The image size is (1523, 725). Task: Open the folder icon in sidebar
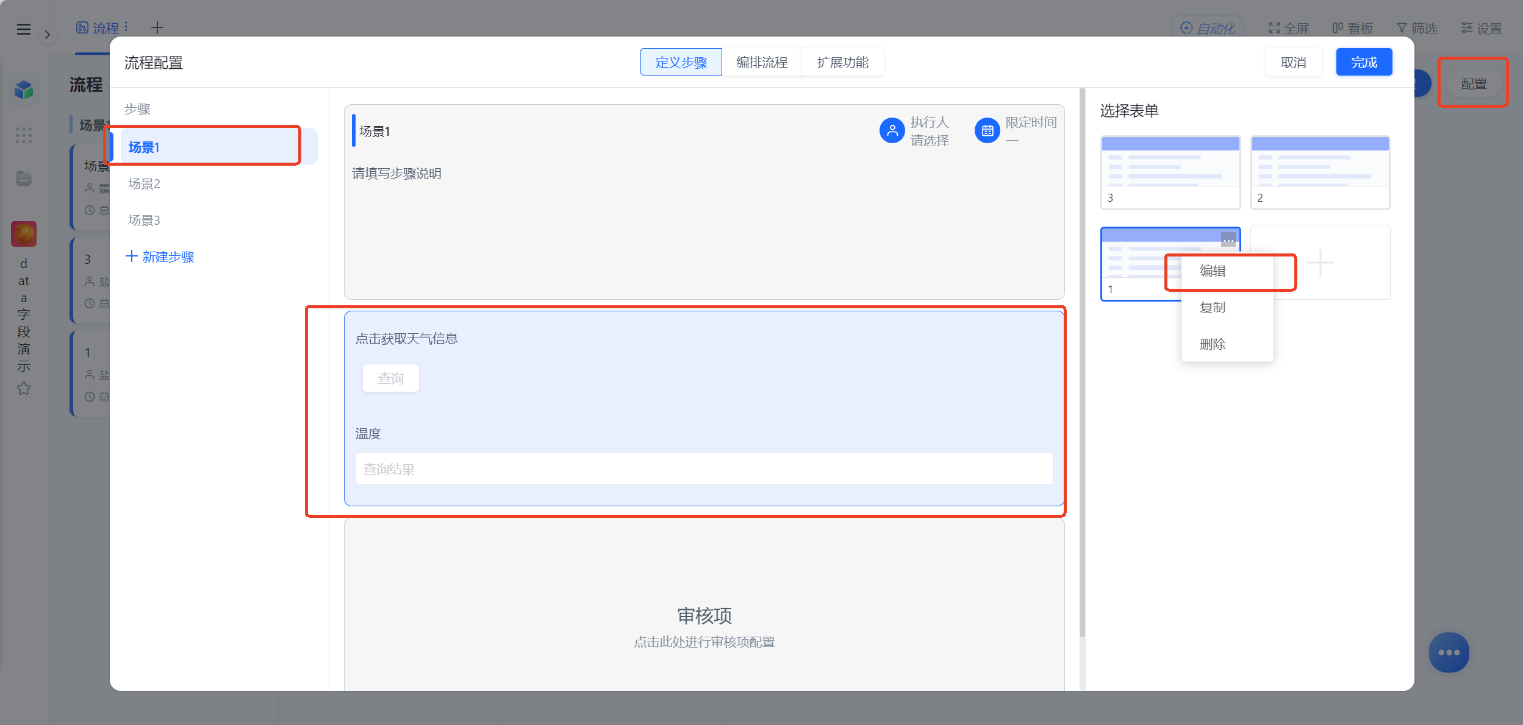[23, 179]
